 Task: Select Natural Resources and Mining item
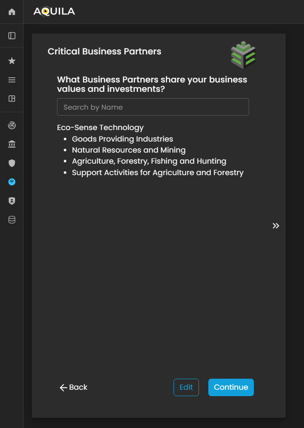128,150
